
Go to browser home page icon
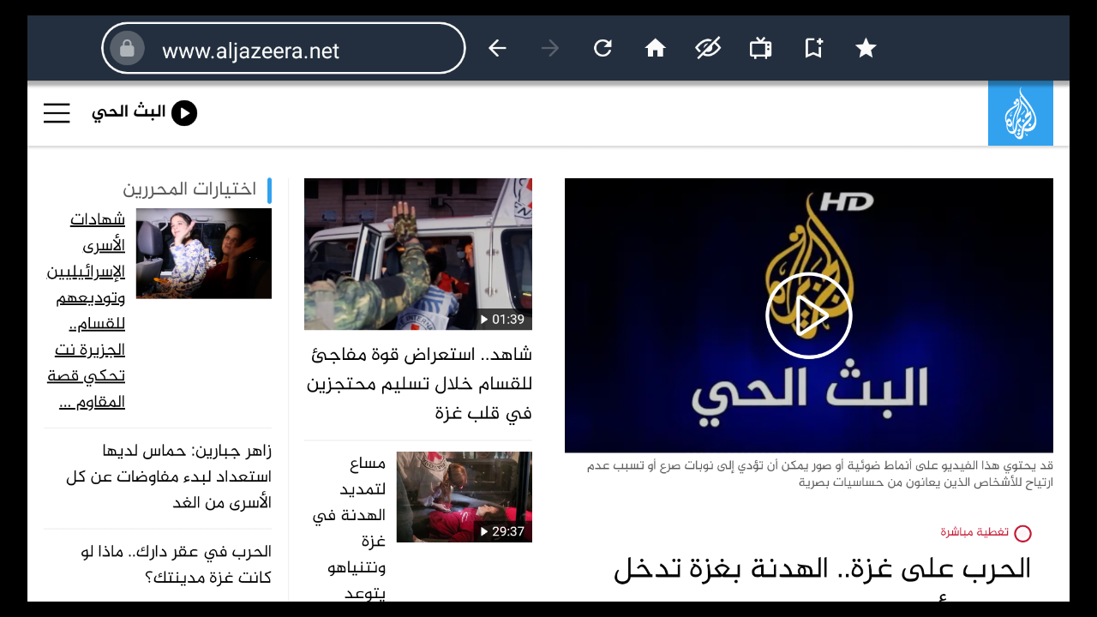(x=656, y=48)
